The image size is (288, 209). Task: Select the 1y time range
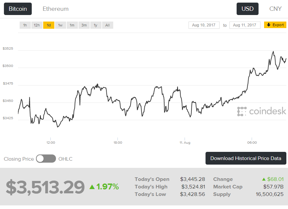96,25
